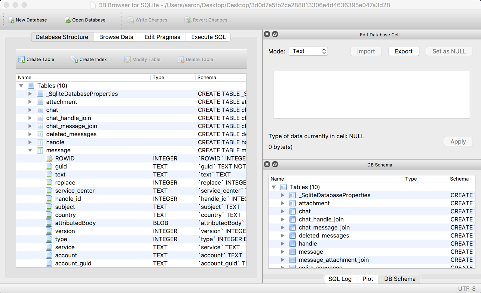Screen dimensions: 481x293
Task: Close the Edit Database Cell panel
Action: 267,34
